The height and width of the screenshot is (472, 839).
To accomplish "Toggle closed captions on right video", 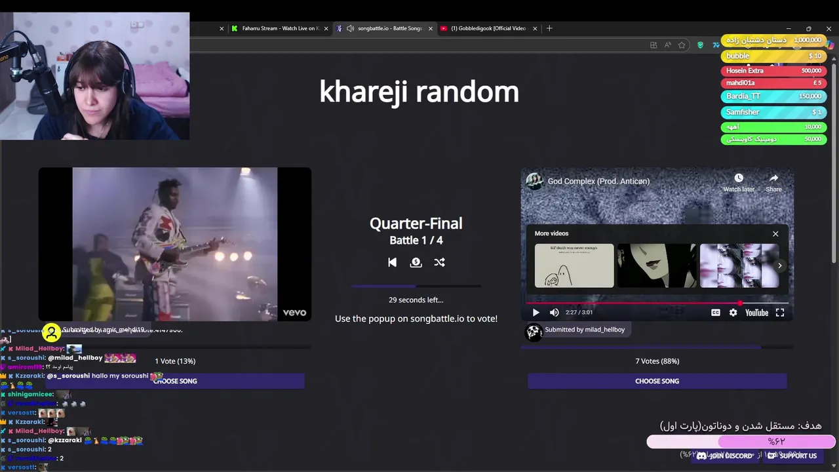I will [716, 313].
